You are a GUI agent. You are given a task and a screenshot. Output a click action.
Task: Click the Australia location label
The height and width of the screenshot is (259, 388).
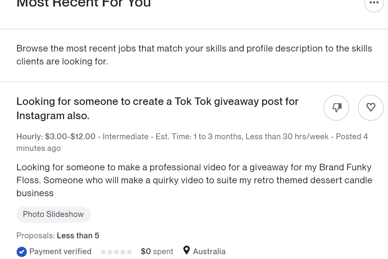click(x=209, y=252)
